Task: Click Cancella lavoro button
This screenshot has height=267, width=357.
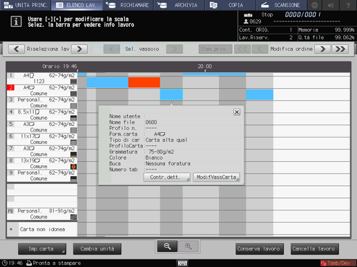Action: pos(315,249)
